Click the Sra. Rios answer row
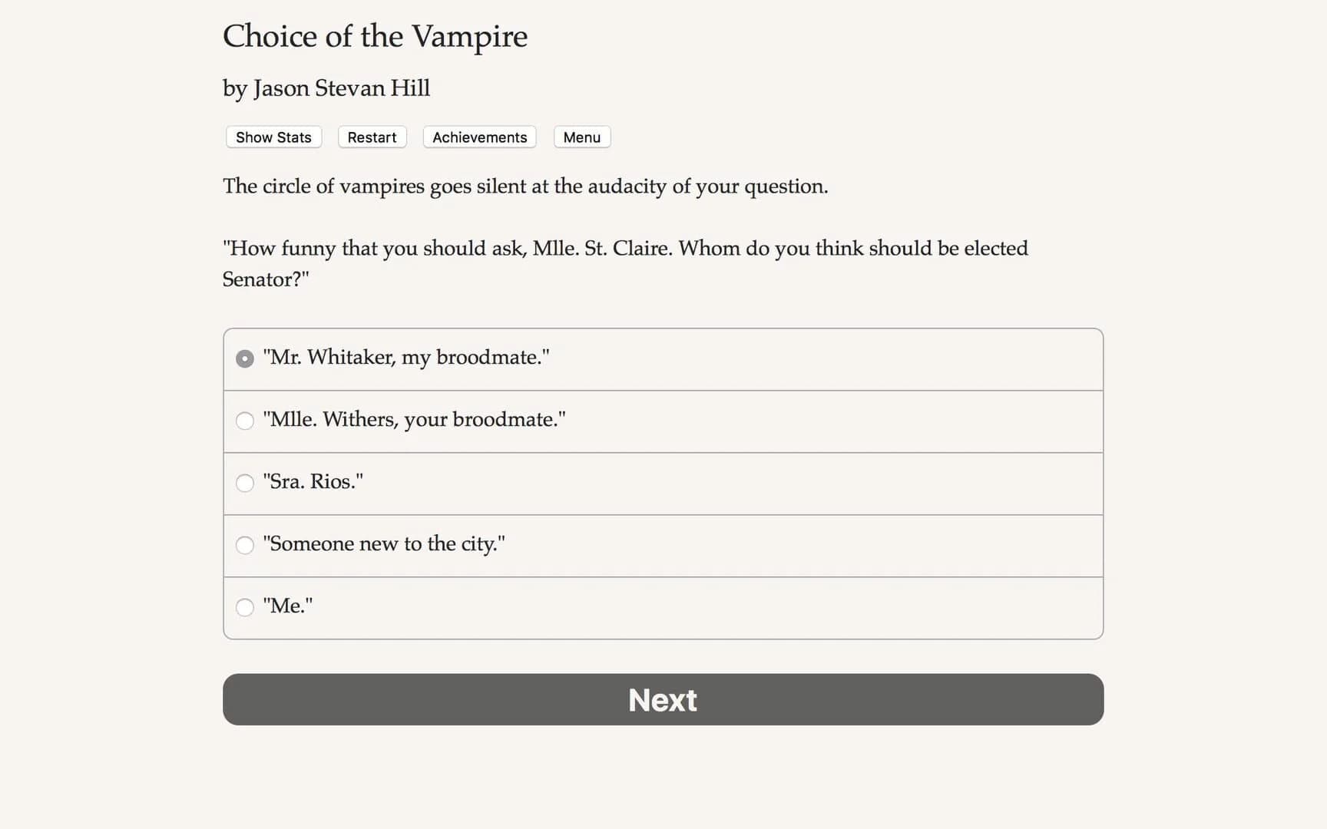The height and width of the screenshot is (829, 1327). (662, 483)
